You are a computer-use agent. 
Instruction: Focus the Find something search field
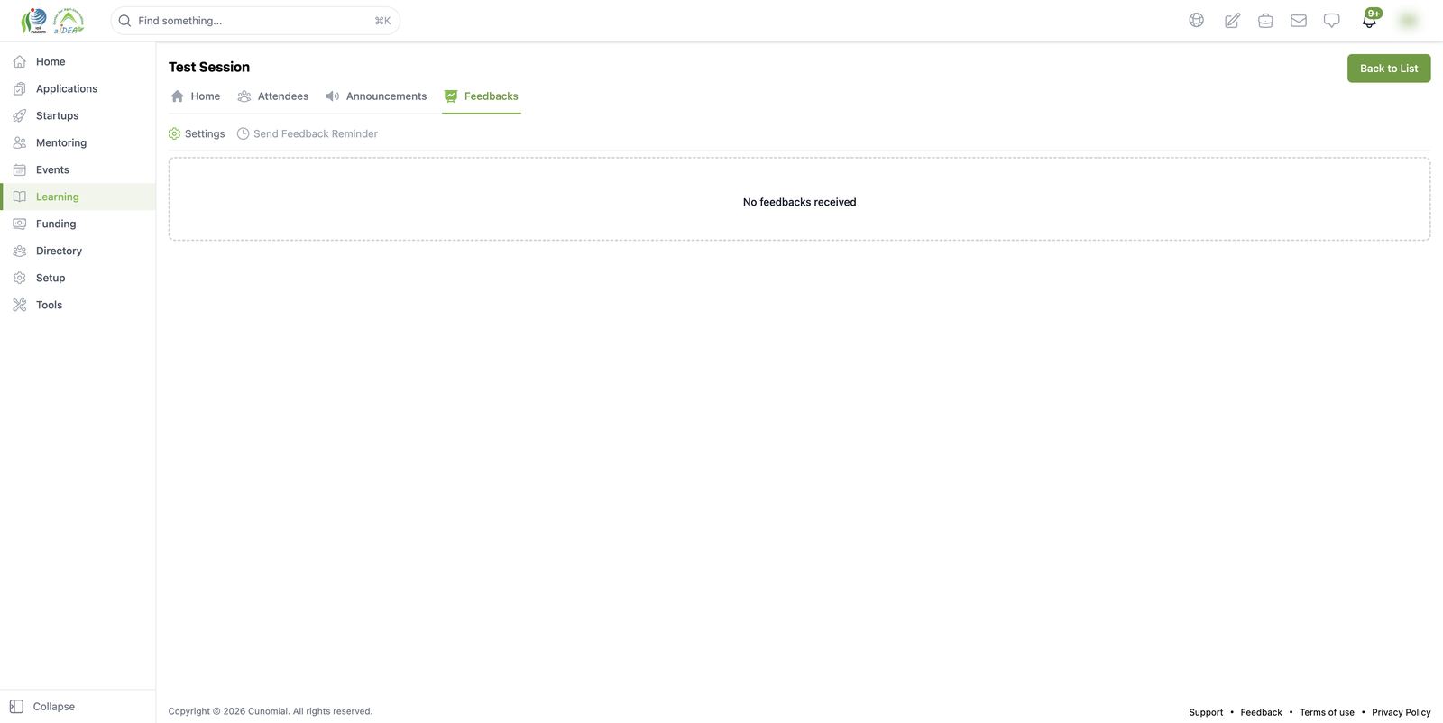255,21
